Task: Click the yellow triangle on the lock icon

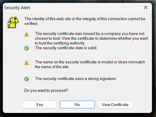Action: [15, 20]
